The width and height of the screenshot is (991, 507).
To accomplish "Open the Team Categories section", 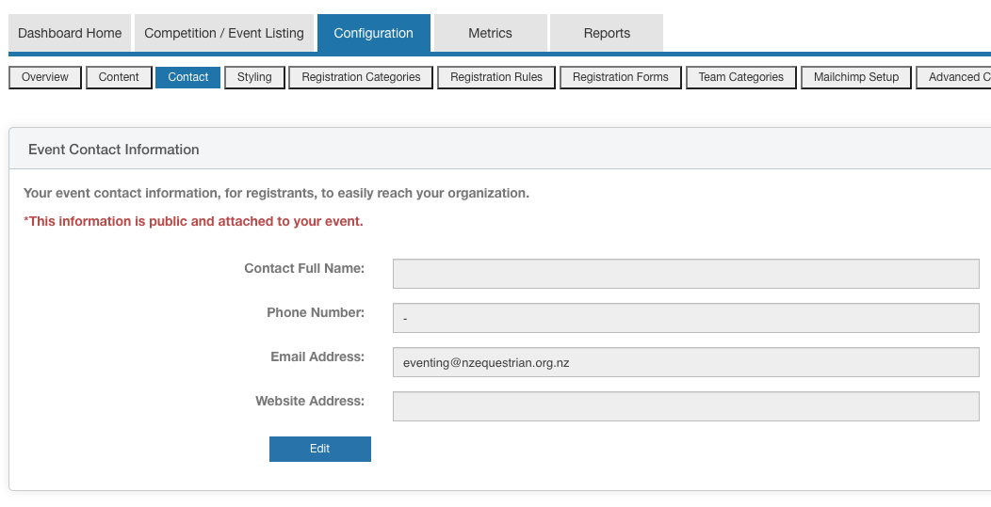I will click(741, 77).
